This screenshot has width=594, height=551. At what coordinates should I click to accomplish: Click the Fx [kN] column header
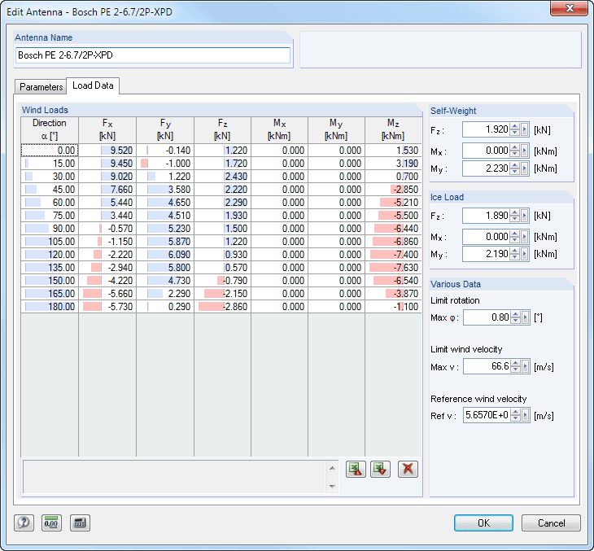tap(107, 129)
